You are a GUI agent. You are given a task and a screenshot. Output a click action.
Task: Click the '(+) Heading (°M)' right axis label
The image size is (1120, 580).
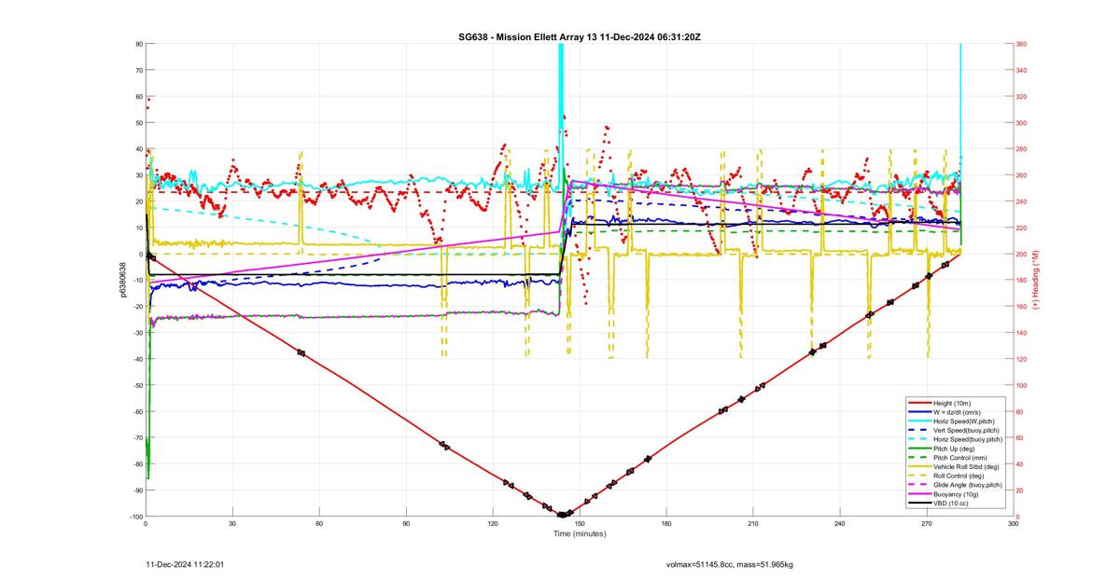[x=1035, y=280]
